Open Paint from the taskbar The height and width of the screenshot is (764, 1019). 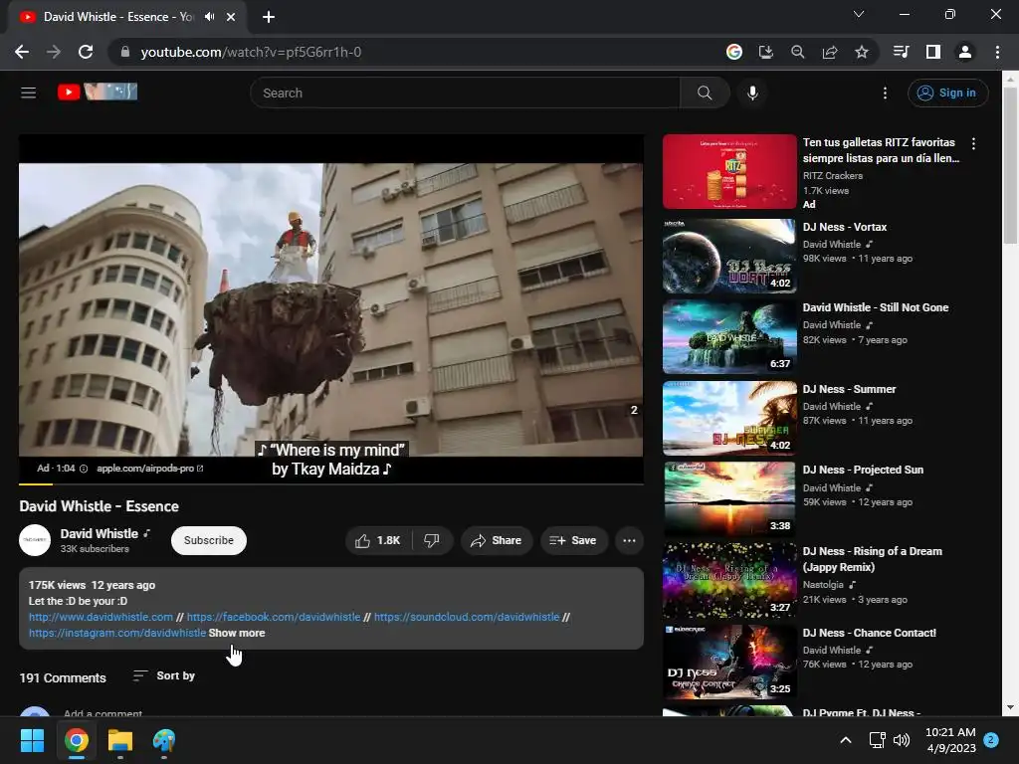click(164, 740)
